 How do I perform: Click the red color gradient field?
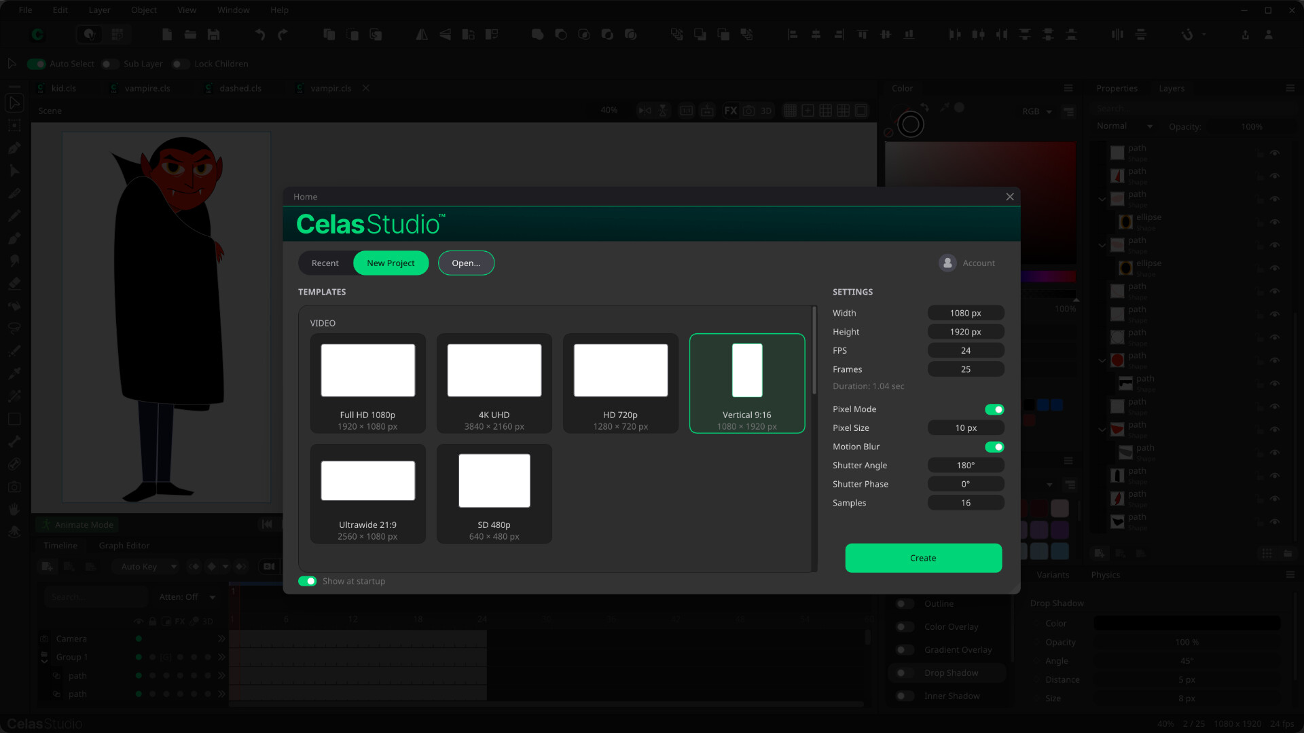(981, 203)
